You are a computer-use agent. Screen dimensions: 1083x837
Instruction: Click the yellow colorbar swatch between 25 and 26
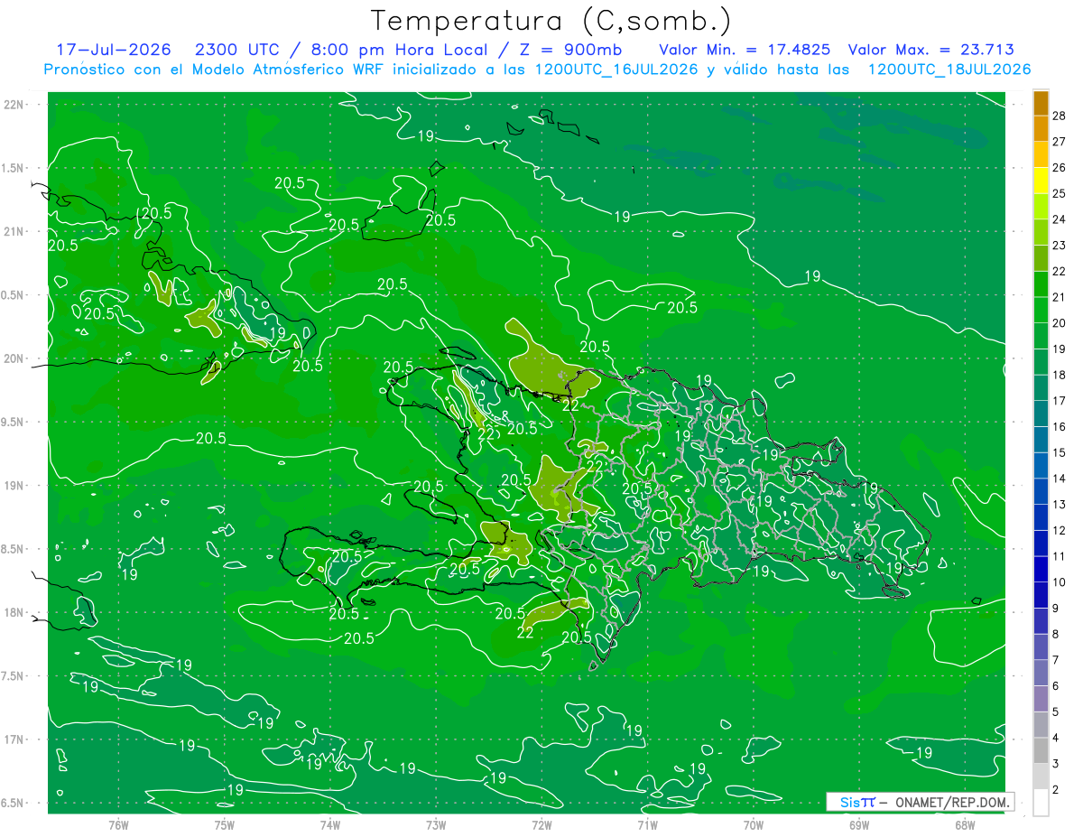(1041, 181)
